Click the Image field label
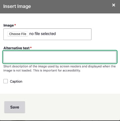The image size is (120, 121). tap(9, 25)
